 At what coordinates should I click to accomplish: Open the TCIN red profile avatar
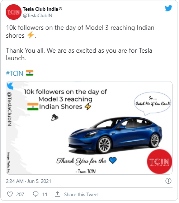point(14,12)
